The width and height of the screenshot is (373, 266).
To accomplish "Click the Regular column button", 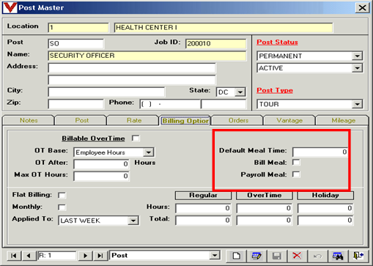I will pos(203,195).
